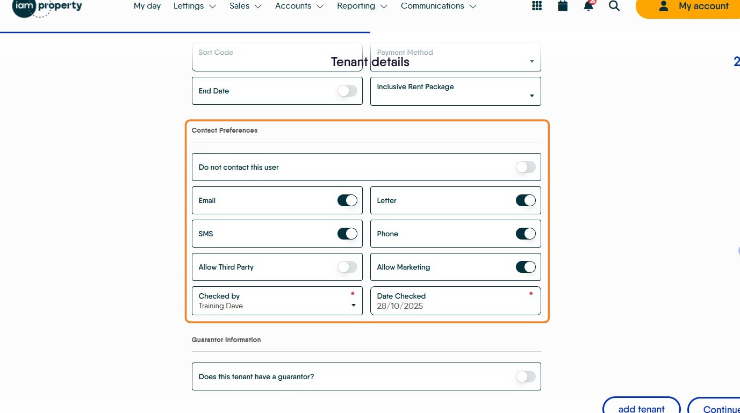Toggle the Email contact preference
740x413 pixels.
(x=347, y=200)
